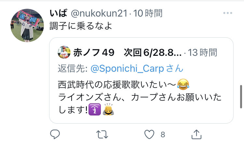Tap the share upload icon

click(197, 134)
